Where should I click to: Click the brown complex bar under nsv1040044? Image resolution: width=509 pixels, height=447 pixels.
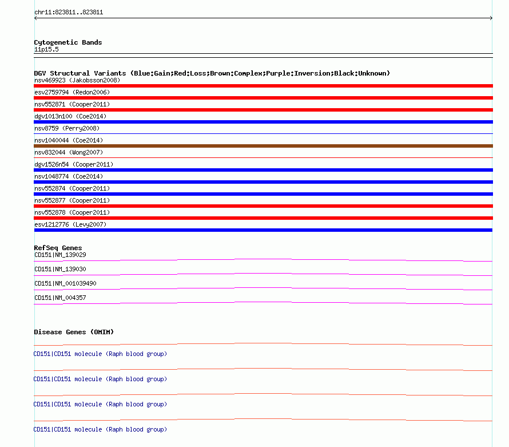[263, 146]
